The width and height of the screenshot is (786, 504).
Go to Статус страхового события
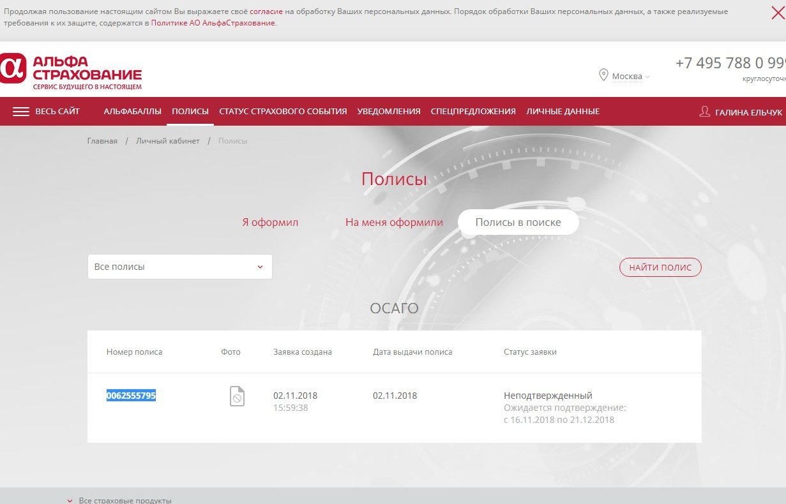pyautogui.click(x=283, y=112)
